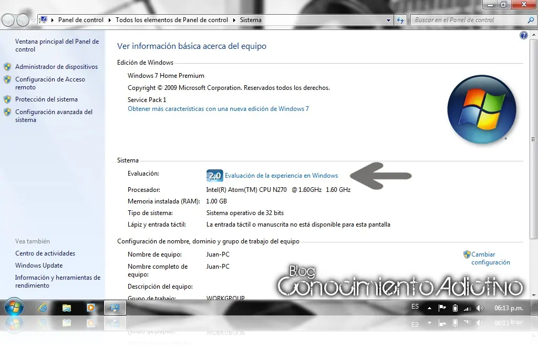This screenshot has height=347, width=538.
Task: Click the scrollbar down arrow
Action: 534,295
